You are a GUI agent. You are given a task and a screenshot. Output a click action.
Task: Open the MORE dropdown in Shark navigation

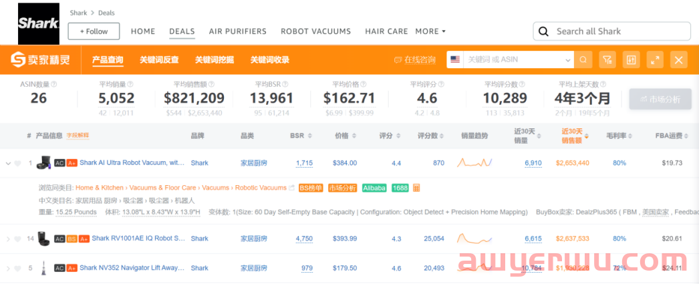click(430, 31)
